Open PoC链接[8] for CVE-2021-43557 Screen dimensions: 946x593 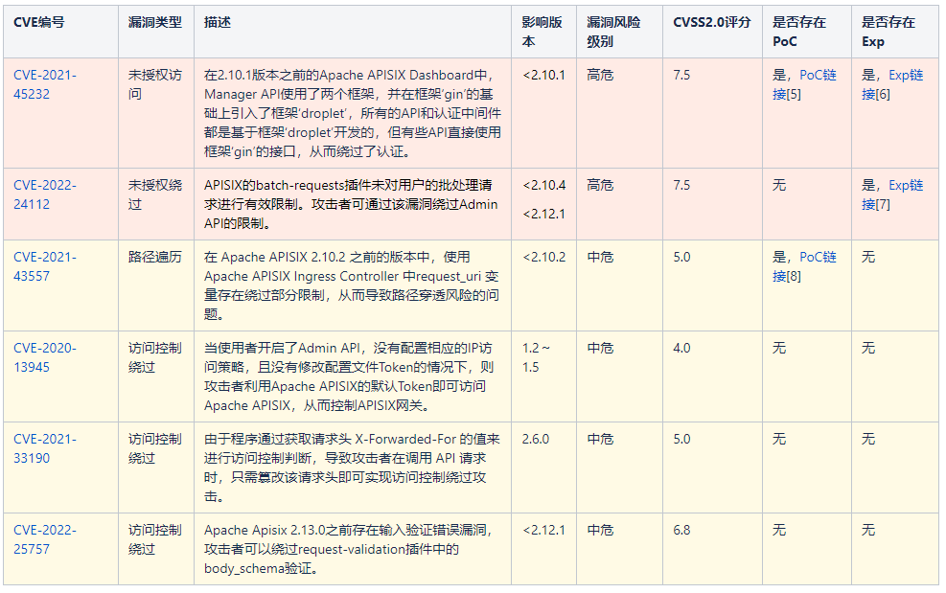(804, 266)
